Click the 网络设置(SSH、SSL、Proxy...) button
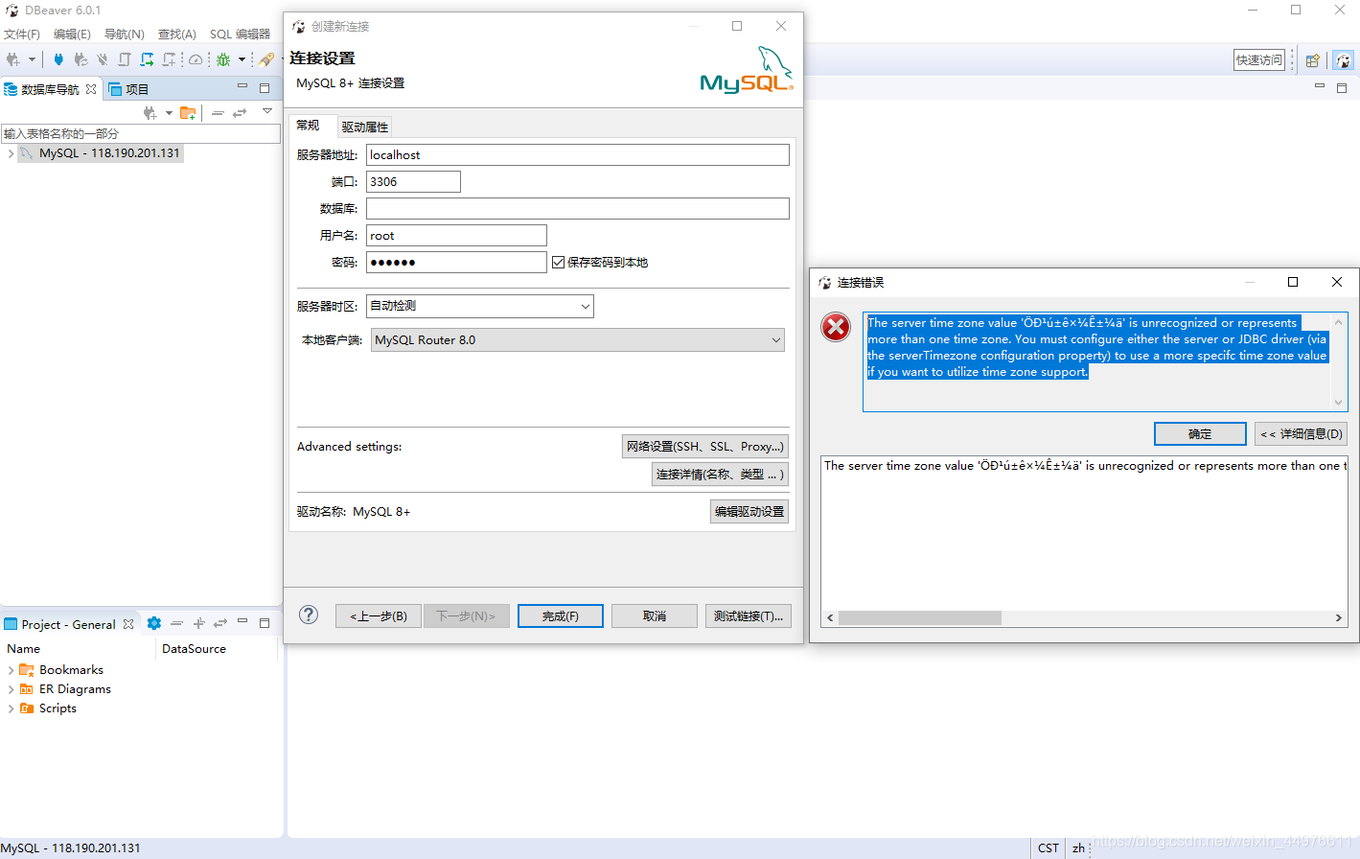This screenshot has width=1360, height=859. coord(705,446)
